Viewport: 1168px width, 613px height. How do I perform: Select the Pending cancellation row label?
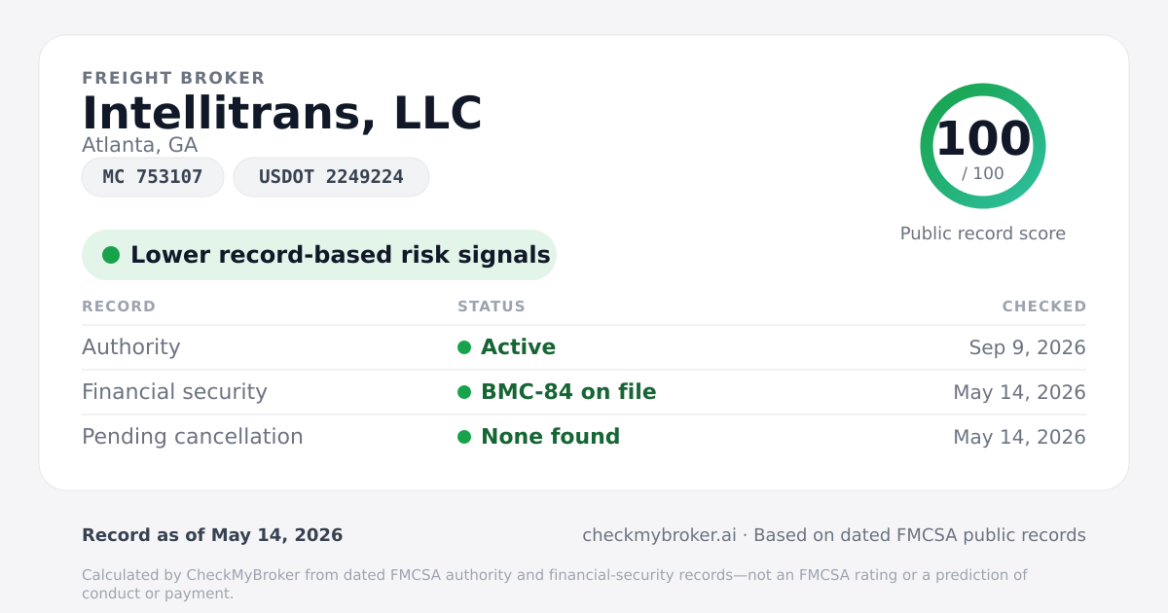coord(193,437)
